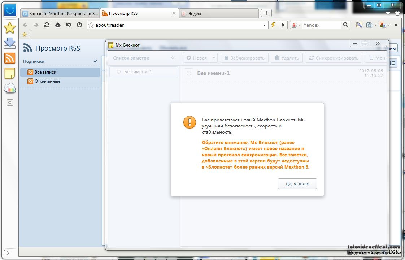Go to the home page icon
This screenshot has height=260, width=405.
58,25
